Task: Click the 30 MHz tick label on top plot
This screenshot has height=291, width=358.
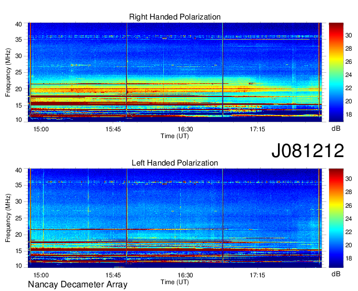Action: tap(18, 56)
